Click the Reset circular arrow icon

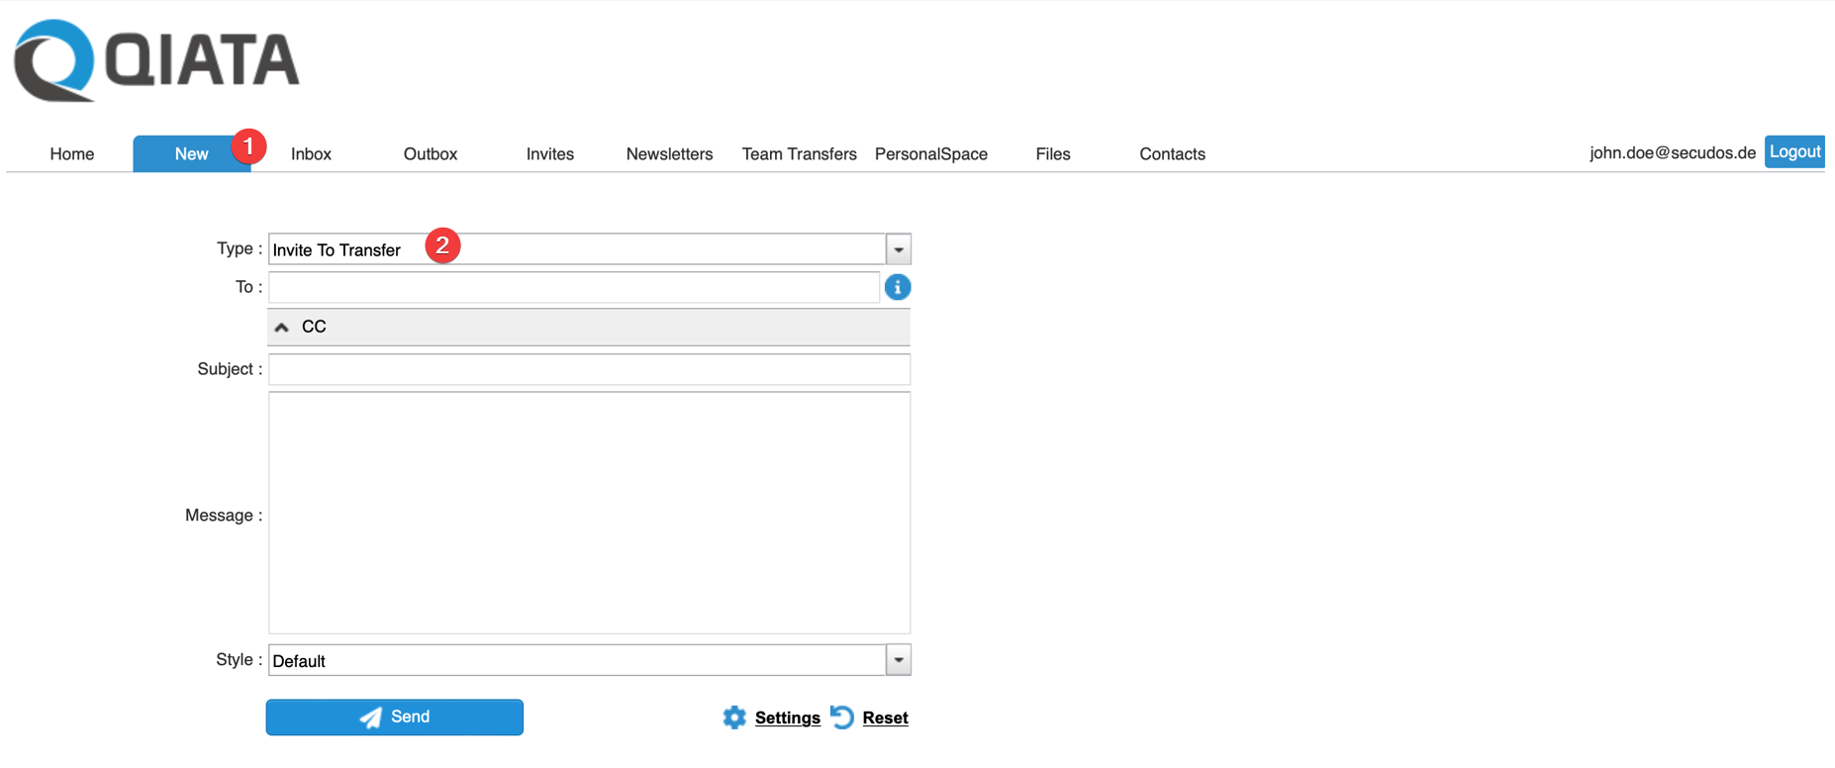[x=842, y=718]
